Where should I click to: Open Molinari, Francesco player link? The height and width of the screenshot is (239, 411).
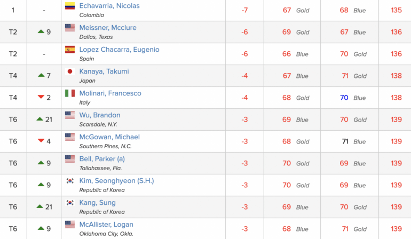pos(110,93)
